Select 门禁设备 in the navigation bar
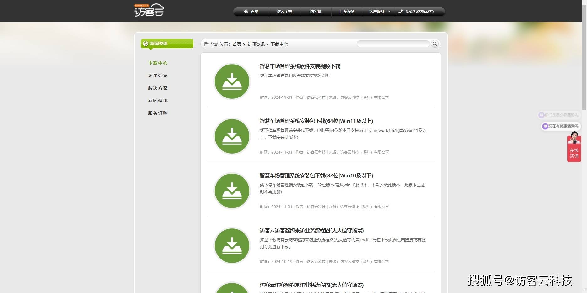Viewport: 587px width, 293px height. [347, 12]
